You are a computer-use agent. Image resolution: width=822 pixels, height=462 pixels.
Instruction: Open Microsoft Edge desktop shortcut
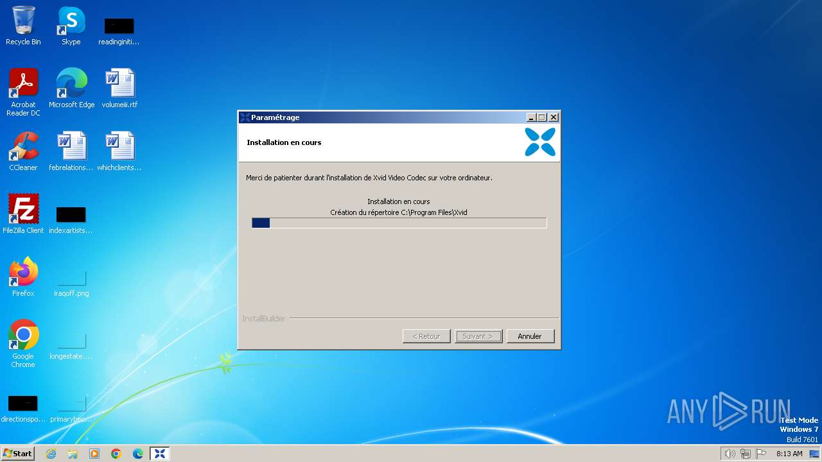point(71,88)
